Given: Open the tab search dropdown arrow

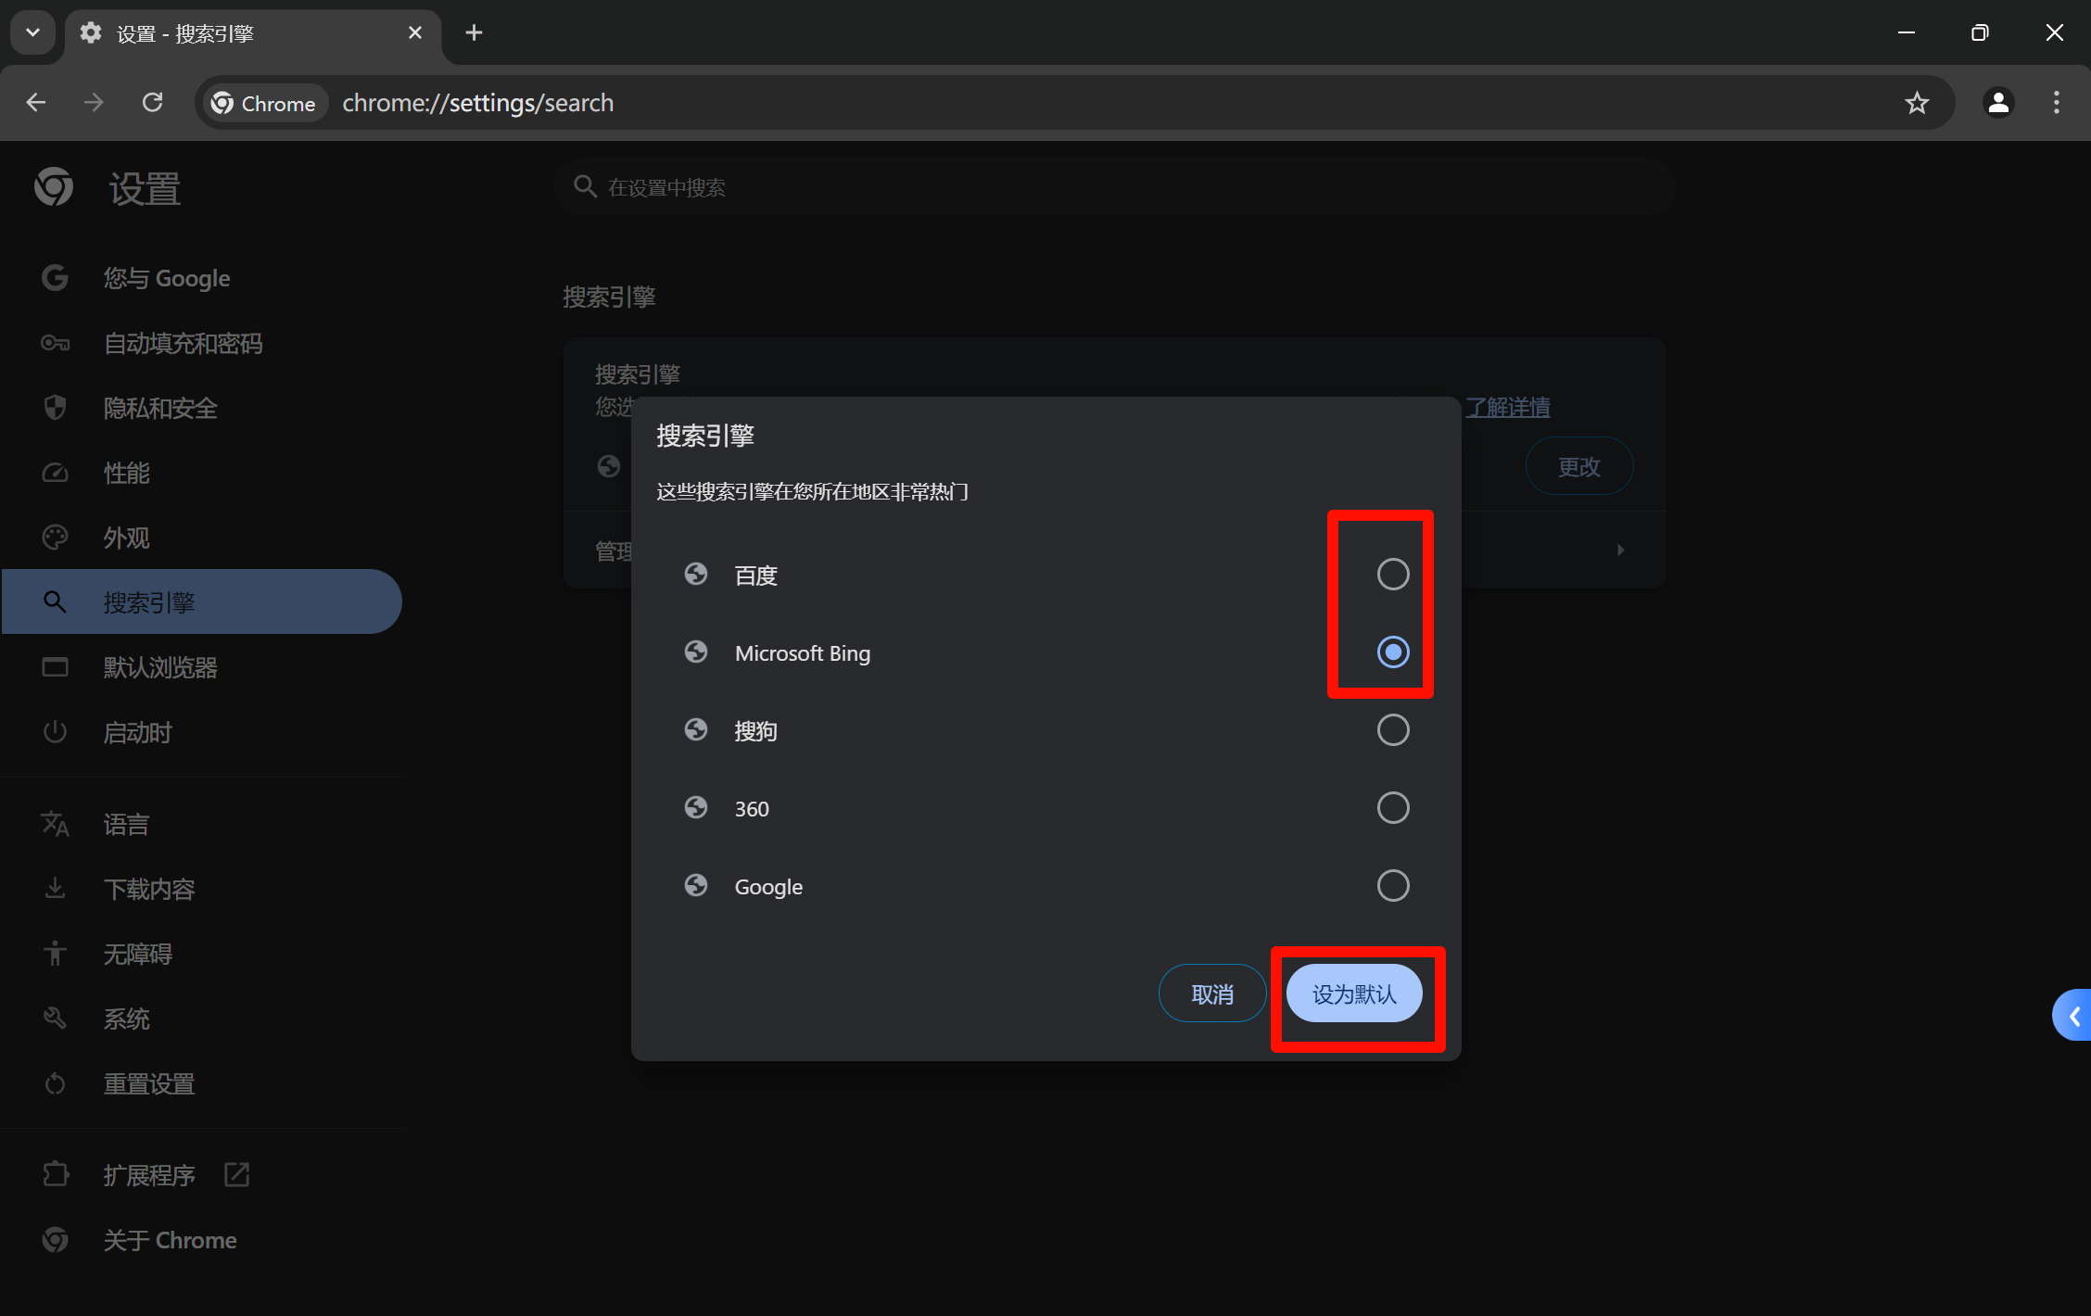Looking at the screenshot, I should coord(32,33).
